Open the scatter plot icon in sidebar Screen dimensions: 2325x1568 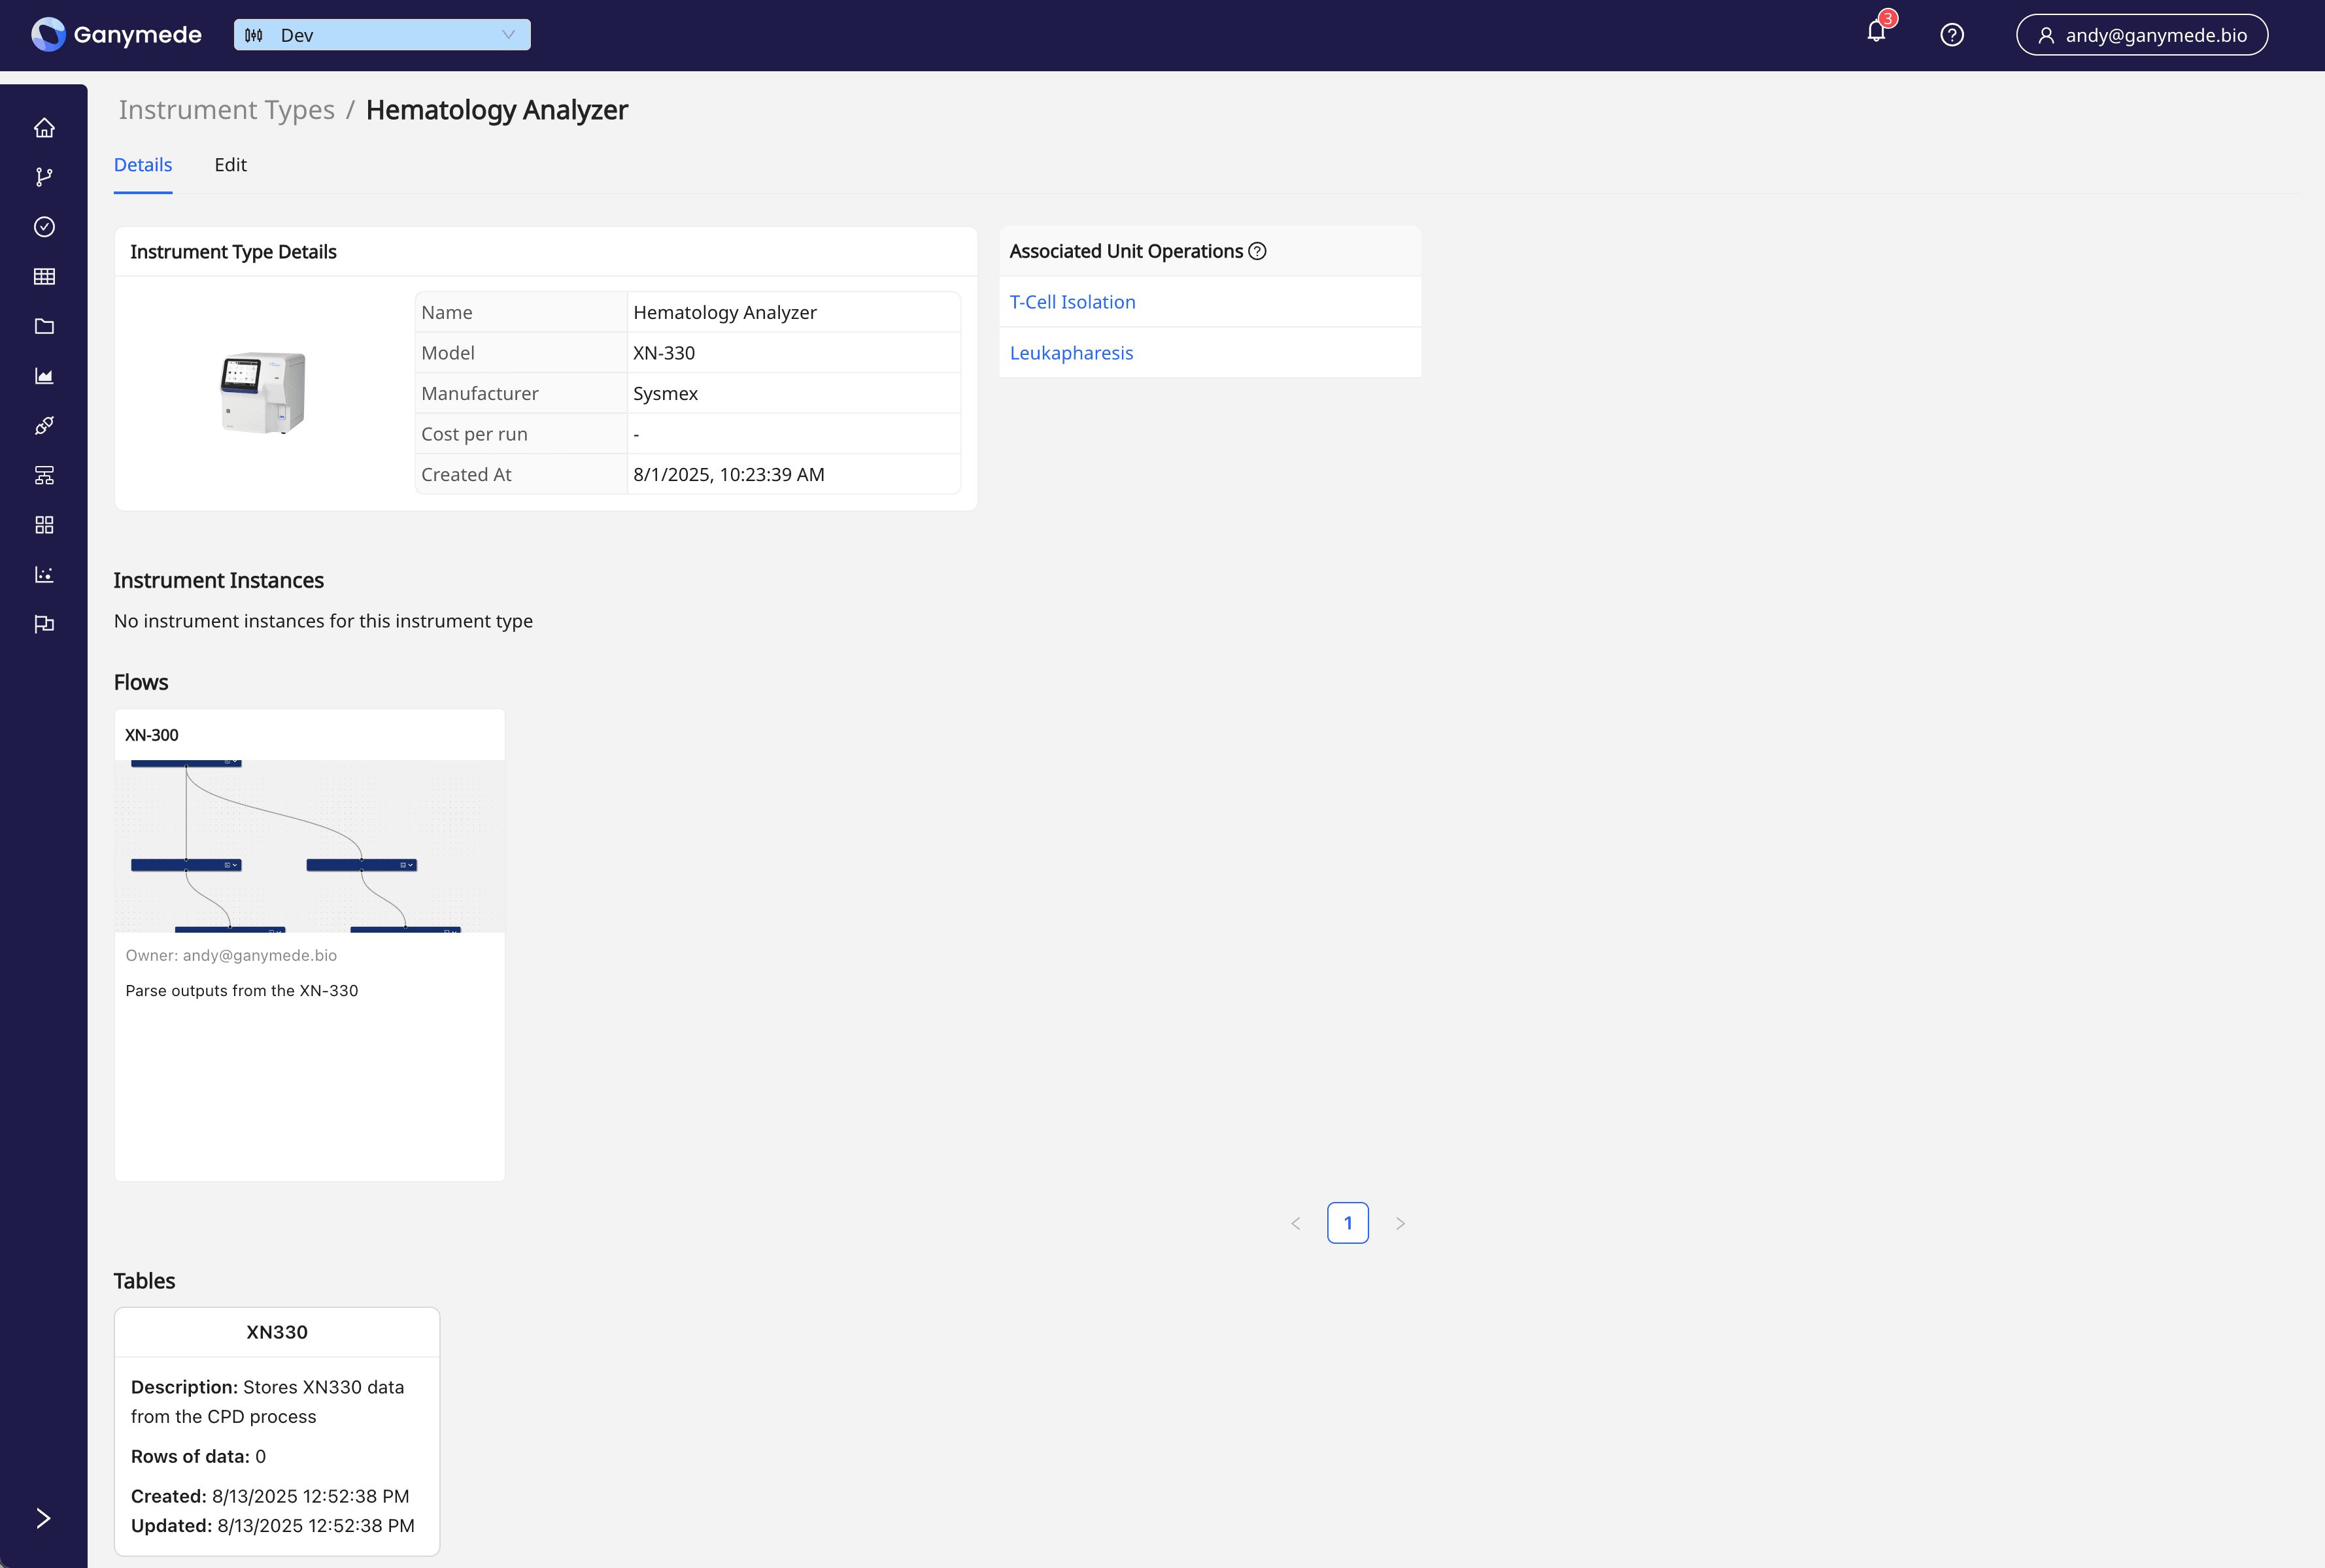click(x=44, y=575)
